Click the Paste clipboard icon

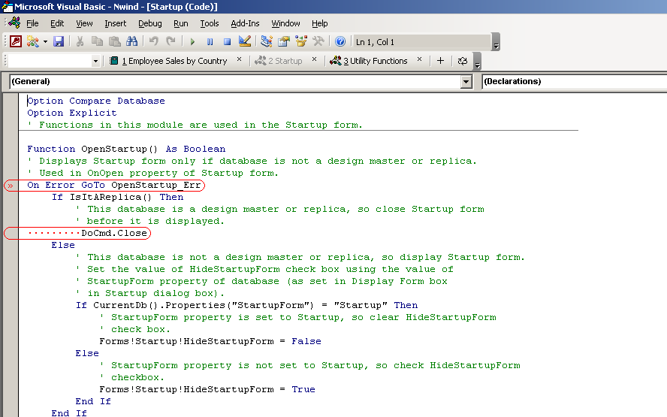[x=114, y=41]
